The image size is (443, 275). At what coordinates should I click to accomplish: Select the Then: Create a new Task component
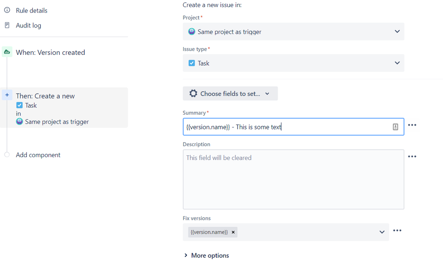[64, 108]
